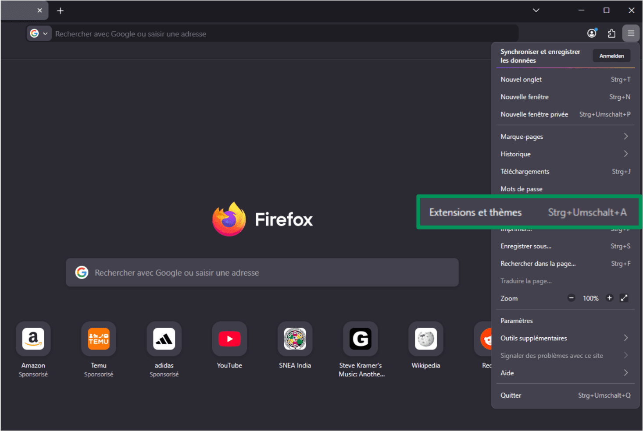Image resolution: width=643 pixels, height=431 pixels.
Task: Open a new tab with the plus button
Action: tap(60, 10)
